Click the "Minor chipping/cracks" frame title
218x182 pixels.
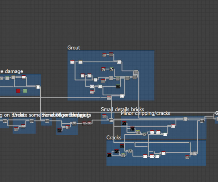146,114
